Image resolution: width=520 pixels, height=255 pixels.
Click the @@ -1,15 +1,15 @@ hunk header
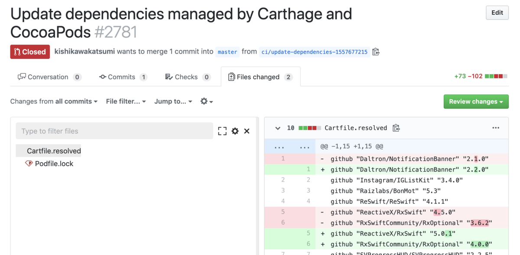(x=352, y=147)
